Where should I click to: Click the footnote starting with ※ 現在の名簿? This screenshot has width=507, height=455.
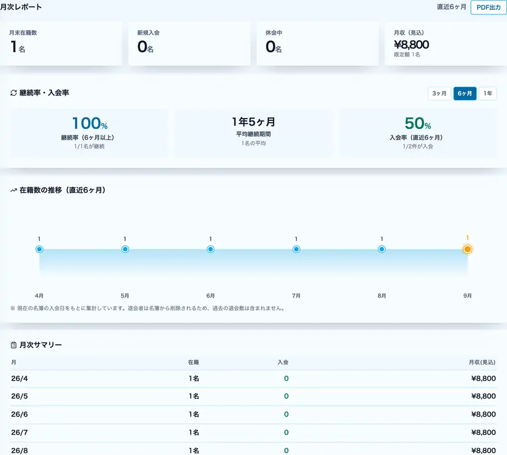pos(147,308)
